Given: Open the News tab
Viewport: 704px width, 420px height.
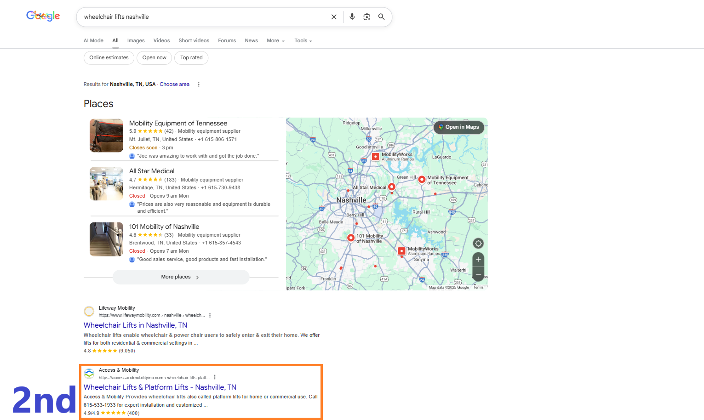Looking at the screenshot, I should point(252,40).
